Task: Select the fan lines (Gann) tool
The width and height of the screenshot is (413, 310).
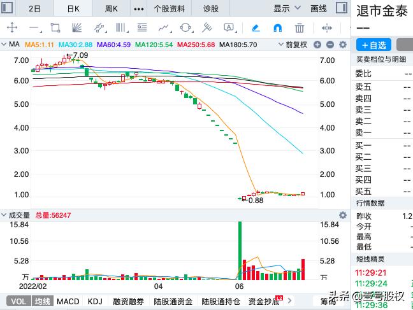Action: (76, 27)
